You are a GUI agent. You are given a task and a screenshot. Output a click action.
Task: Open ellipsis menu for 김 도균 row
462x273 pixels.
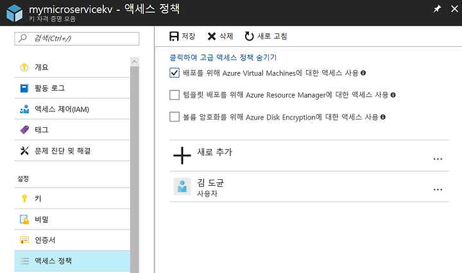click(x=438, y=189)
